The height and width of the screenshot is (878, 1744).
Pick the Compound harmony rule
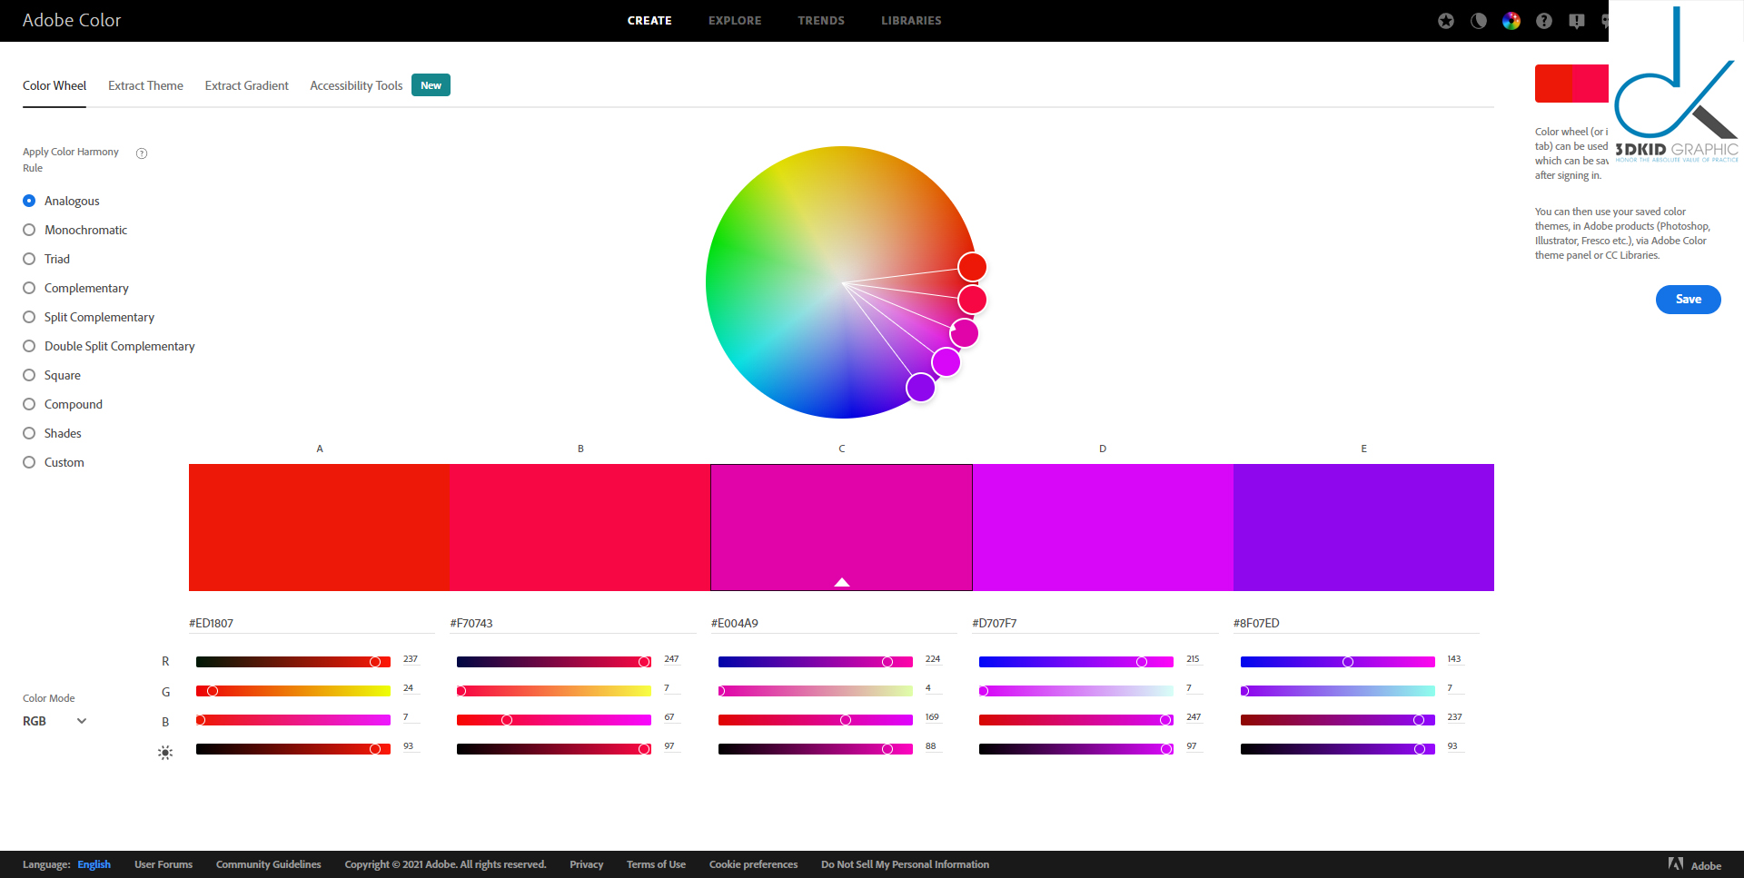pos(29,404)
